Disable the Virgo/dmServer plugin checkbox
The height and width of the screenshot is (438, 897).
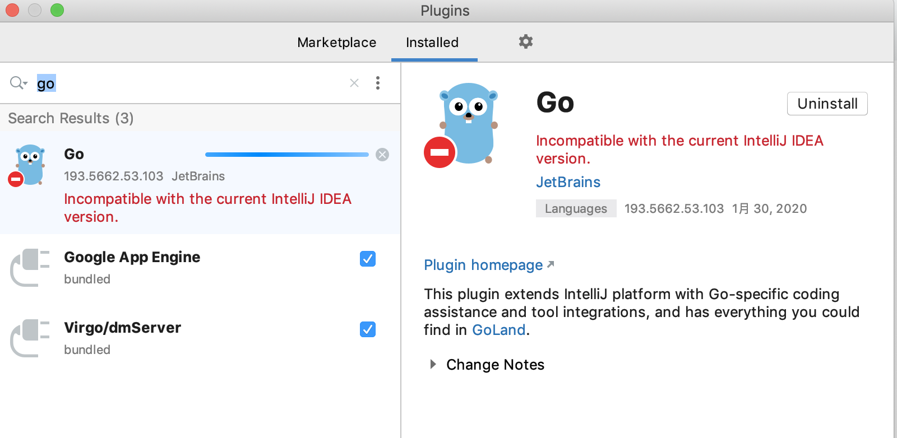click(x=368, y=329)
